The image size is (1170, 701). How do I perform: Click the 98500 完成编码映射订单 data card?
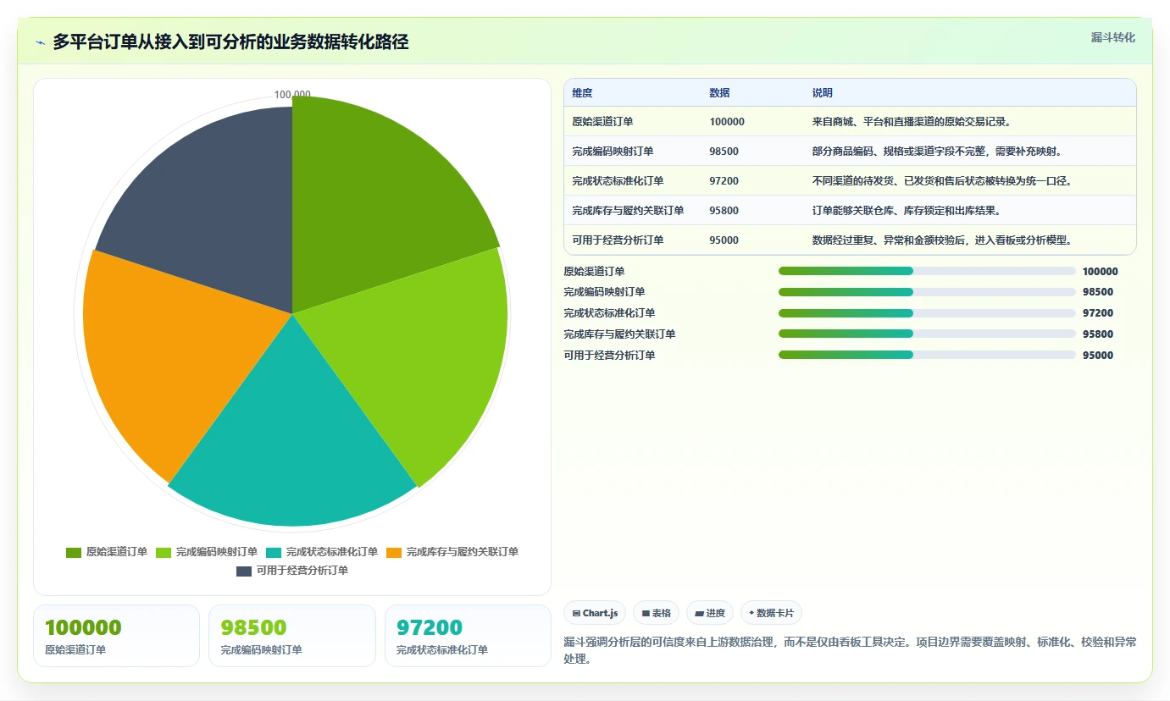pyautogui.click(x=292, y=636)
